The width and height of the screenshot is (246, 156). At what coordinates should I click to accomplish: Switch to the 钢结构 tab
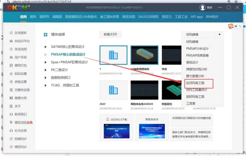(44, 17)
